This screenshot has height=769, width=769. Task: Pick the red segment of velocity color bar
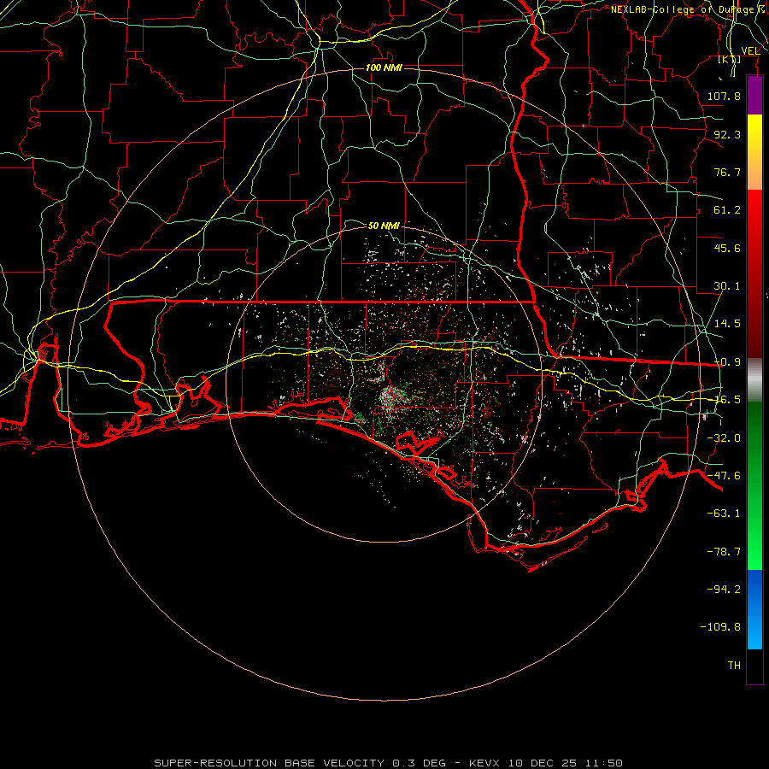tap(754, 273)
